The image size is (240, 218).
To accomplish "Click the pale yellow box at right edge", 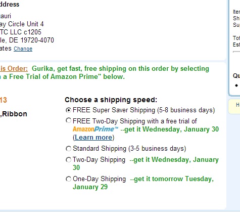I will point(234,106).
